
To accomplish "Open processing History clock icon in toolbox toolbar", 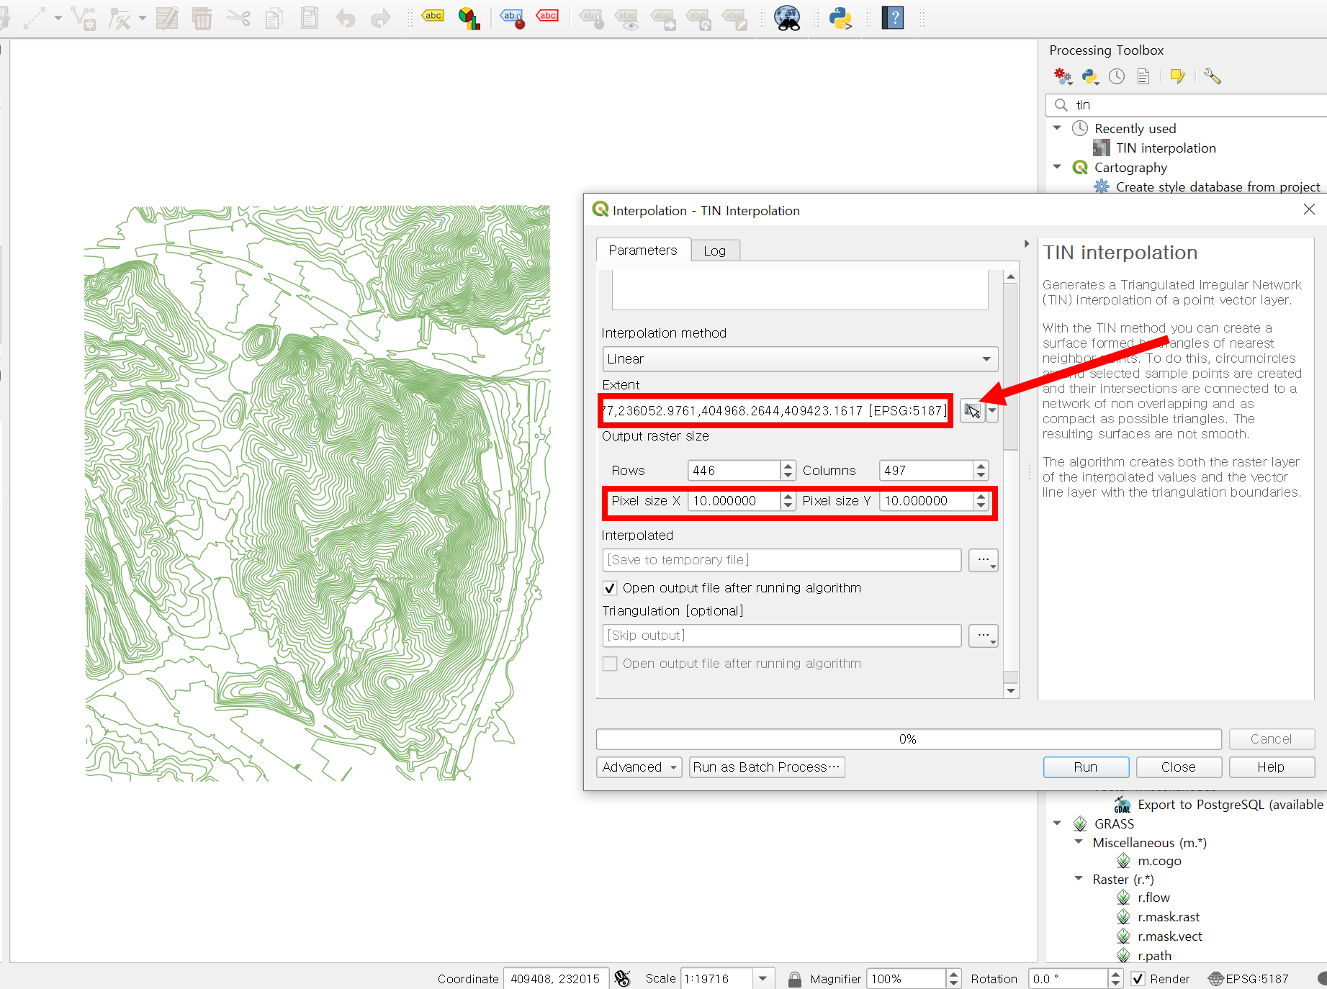I will pos(1117,76).
